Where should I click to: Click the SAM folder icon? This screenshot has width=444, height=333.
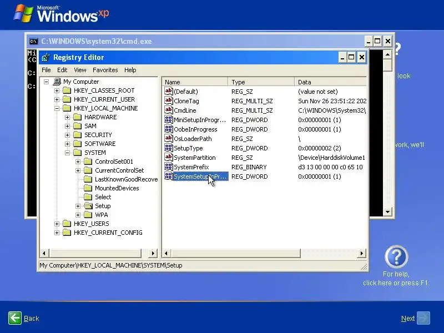[x=78, y=126]
